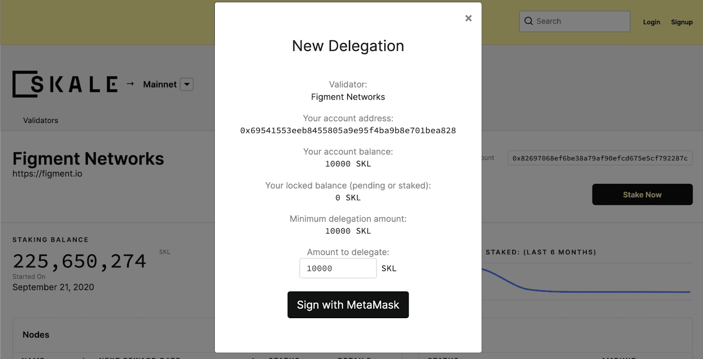Open the Login link

(651, 22)
